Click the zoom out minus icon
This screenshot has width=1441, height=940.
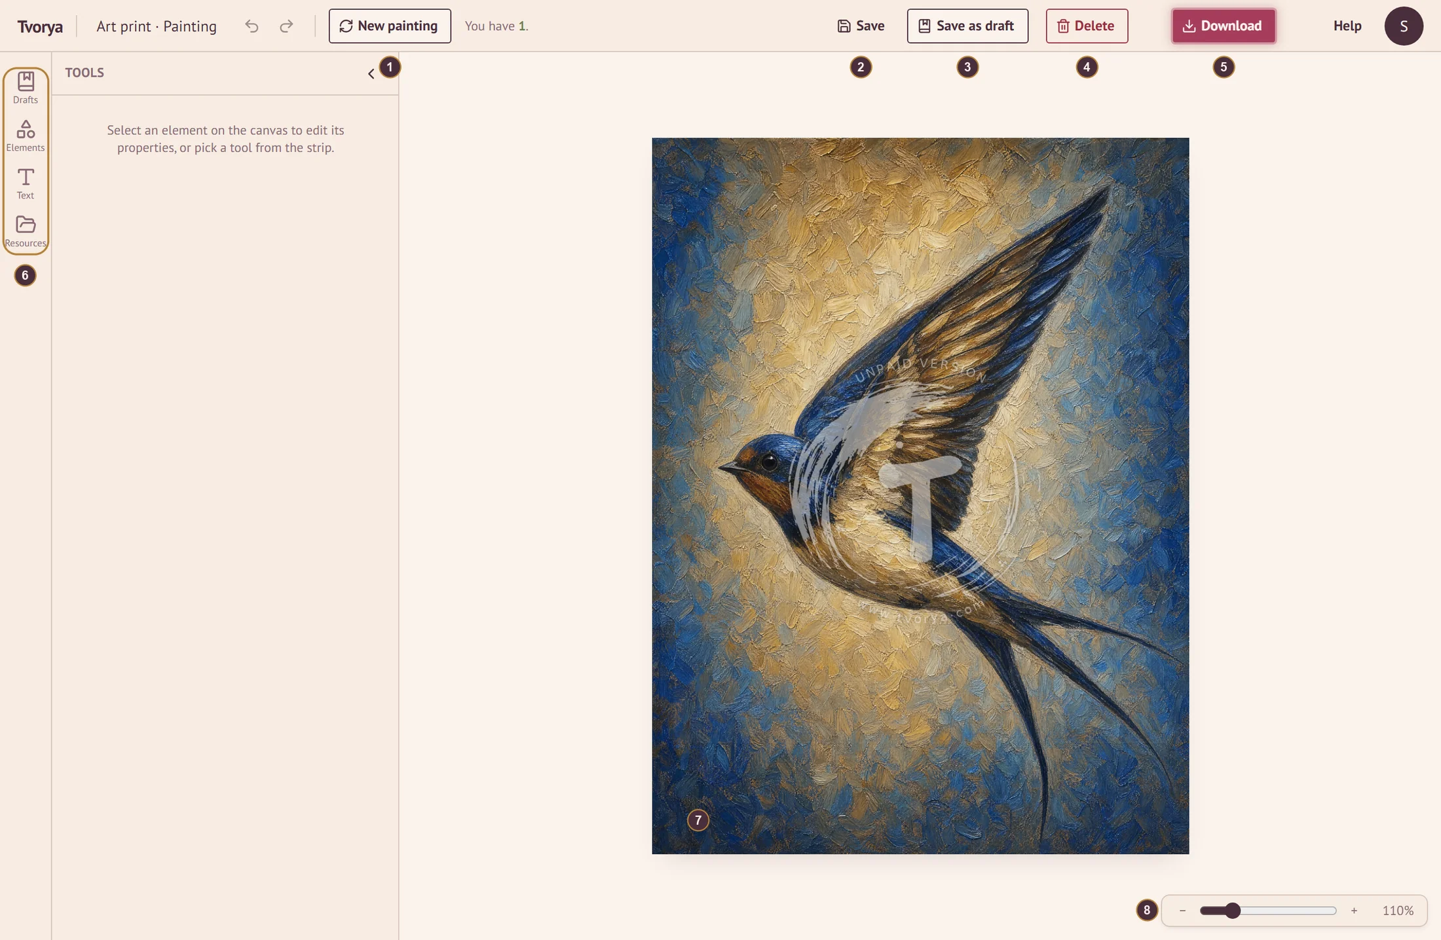1182,911
